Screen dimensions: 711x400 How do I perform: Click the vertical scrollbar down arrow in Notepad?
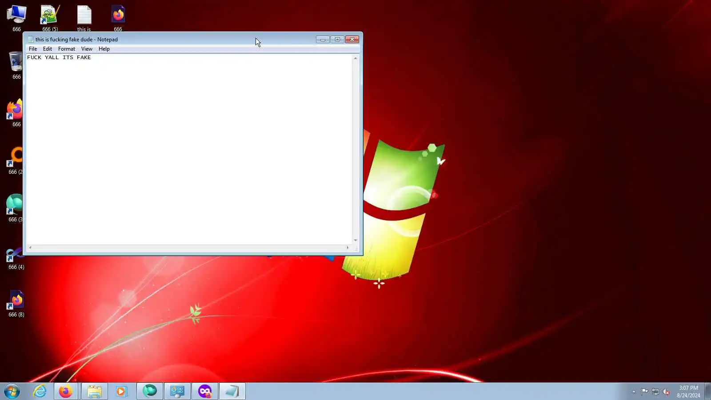click(355, 240)
